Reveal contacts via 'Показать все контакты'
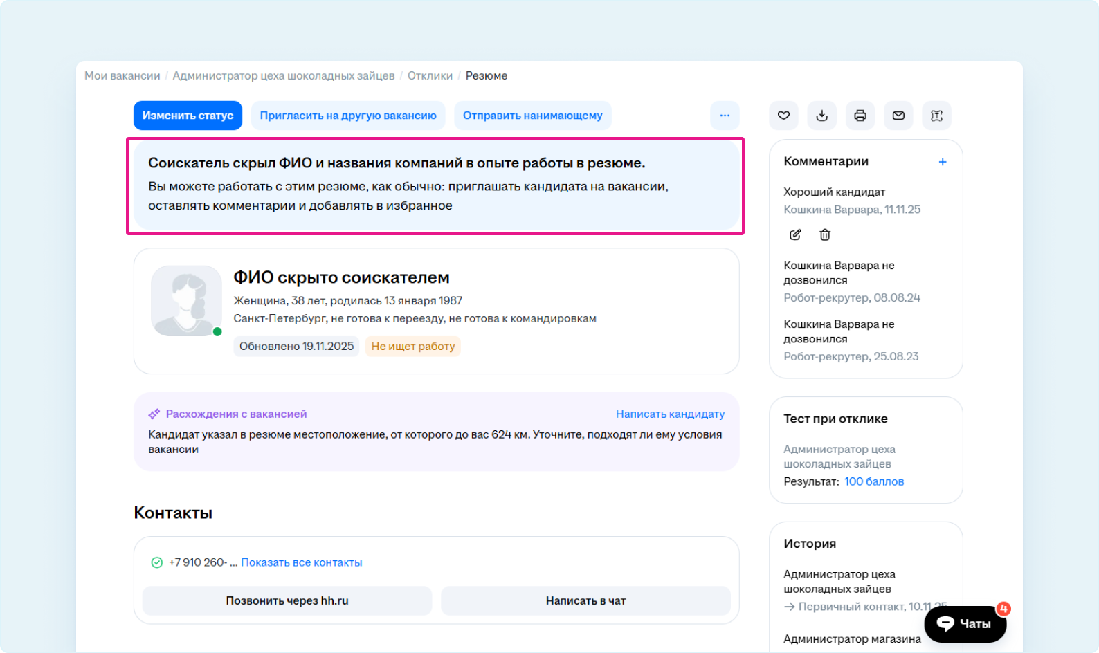Screen dimensions: 1099x653 pyautogui.click(x=301, y=562)
